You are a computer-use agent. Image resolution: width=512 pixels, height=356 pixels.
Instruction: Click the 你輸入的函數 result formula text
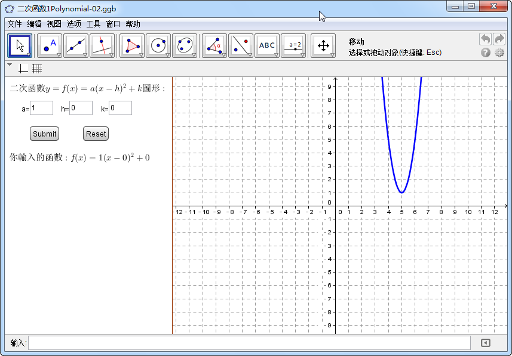point(79,158)
